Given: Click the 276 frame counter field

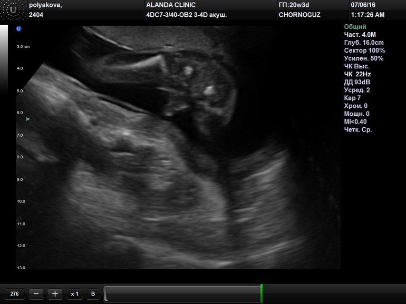Looking at the screenshot, I should (x=15, y=294).
